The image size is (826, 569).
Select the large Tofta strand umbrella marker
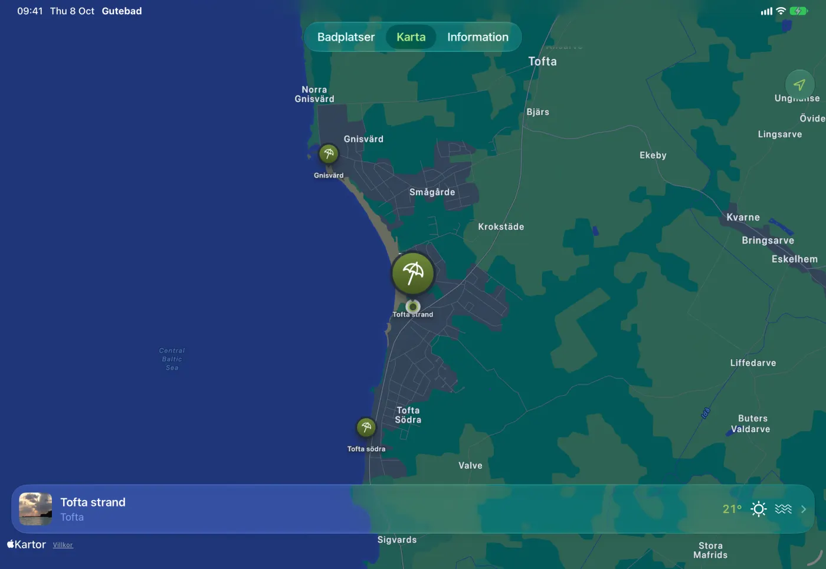click(413, 274)
